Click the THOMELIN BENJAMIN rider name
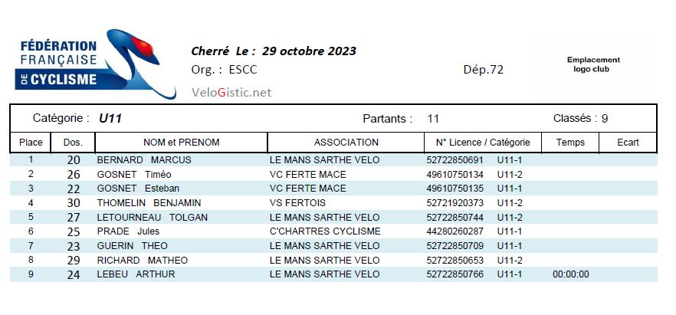Viewport: 676px width, 315px height. (x=149, y=203)
